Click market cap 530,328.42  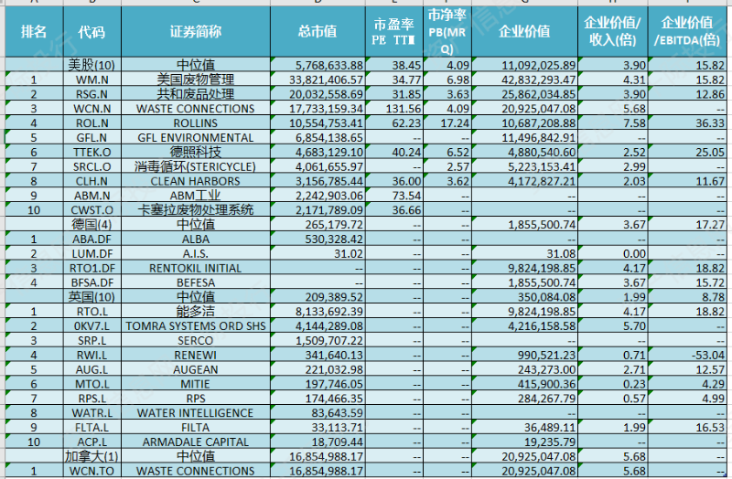tap(318, 239)
